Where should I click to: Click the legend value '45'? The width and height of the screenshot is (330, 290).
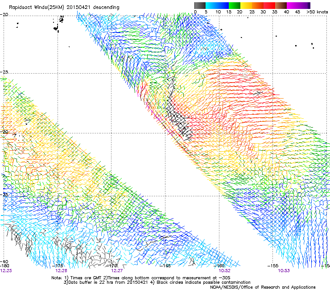coord(297,12)
